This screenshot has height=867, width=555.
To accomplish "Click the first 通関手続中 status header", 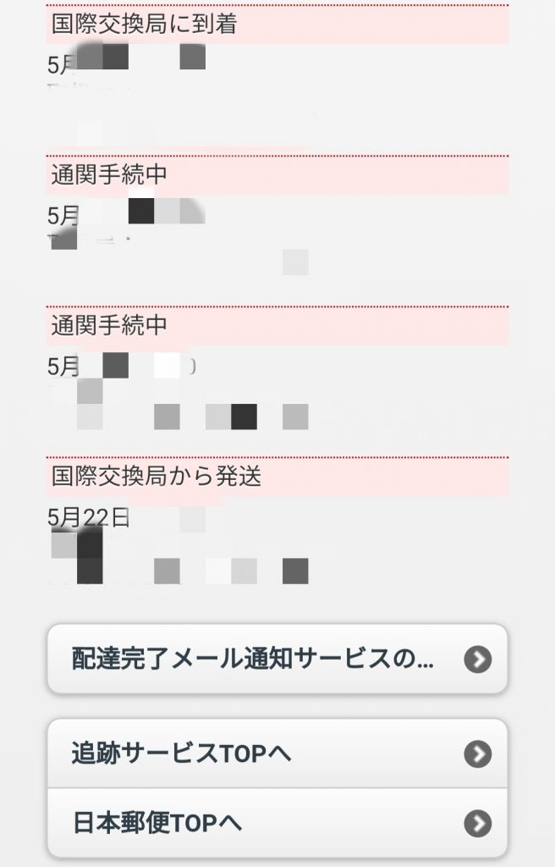I will [x=109, y=176].
